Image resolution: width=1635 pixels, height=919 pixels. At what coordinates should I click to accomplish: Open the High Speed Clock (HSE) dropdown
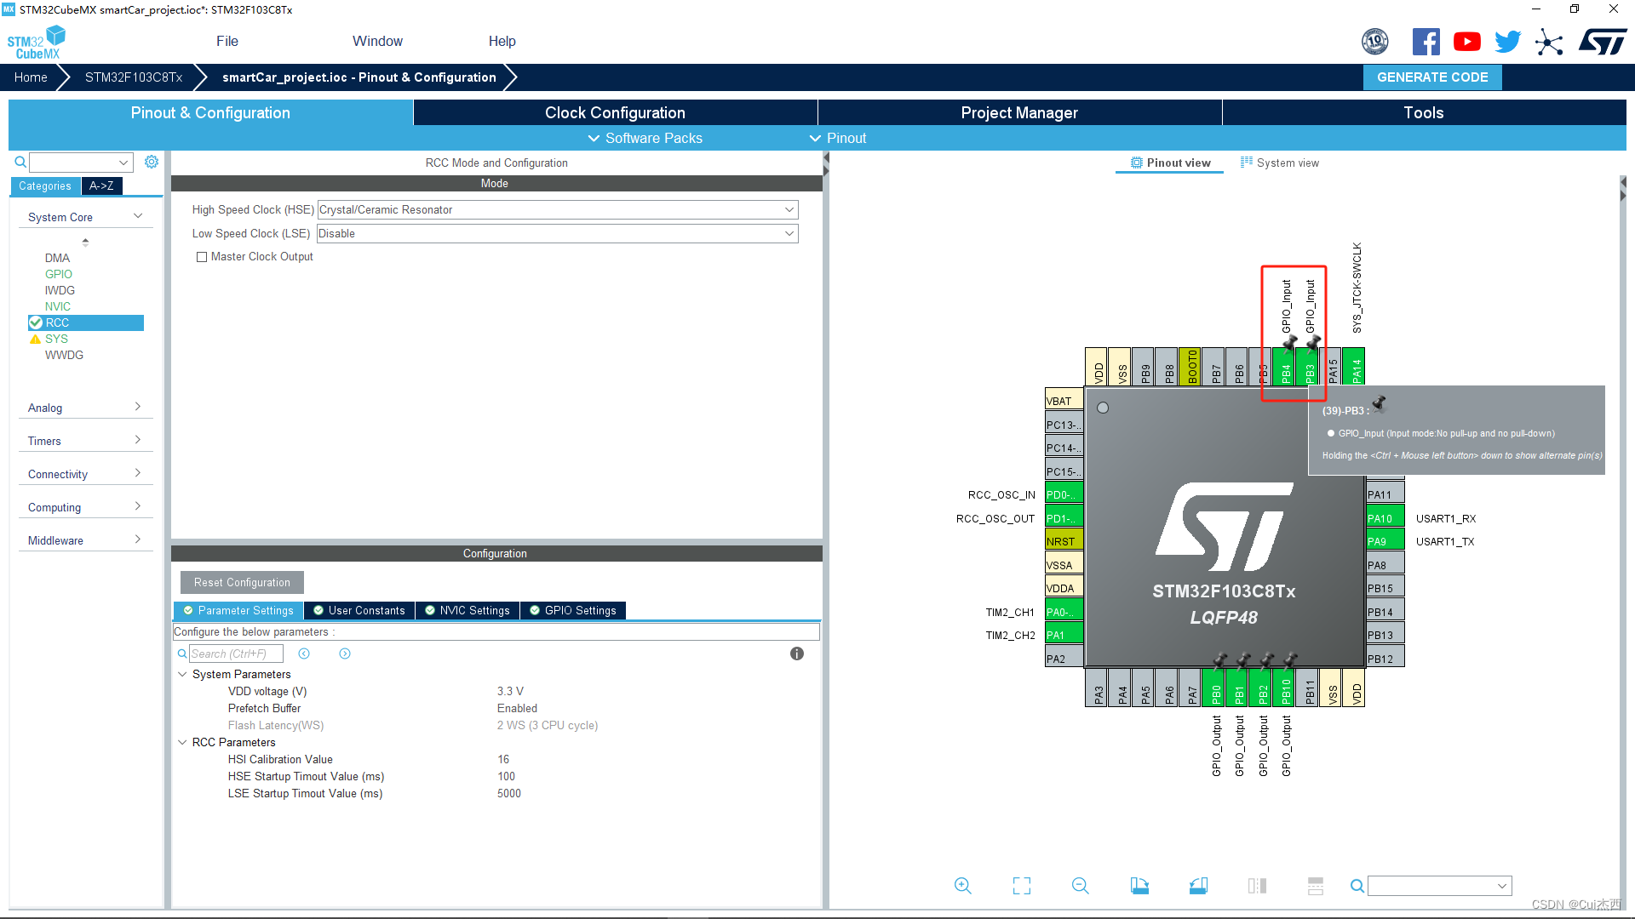pyautogui.click(x=558, y=209)
